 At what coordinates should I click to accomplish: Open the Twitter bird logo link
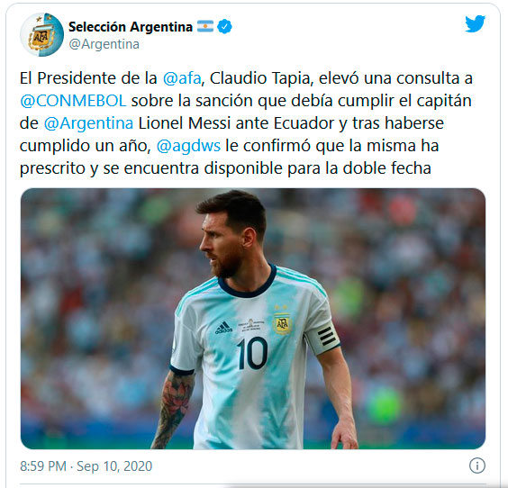(475, 23)
